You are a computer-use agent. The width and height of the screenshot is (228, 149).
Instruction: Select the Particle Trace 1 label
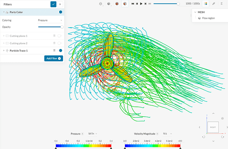[x=19, y=51]
